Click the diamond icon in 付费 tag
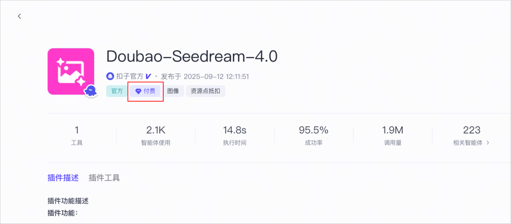This screenshot has height=224, width=511. [138, 91]
